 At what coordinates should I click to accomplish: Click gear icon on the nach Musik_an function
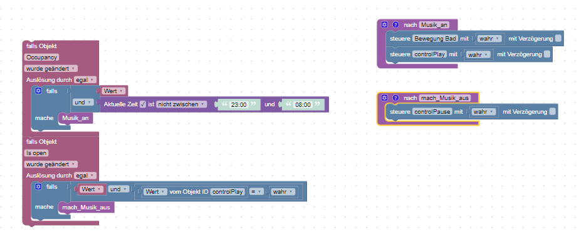pyautogui.click(x=384, y=24)
